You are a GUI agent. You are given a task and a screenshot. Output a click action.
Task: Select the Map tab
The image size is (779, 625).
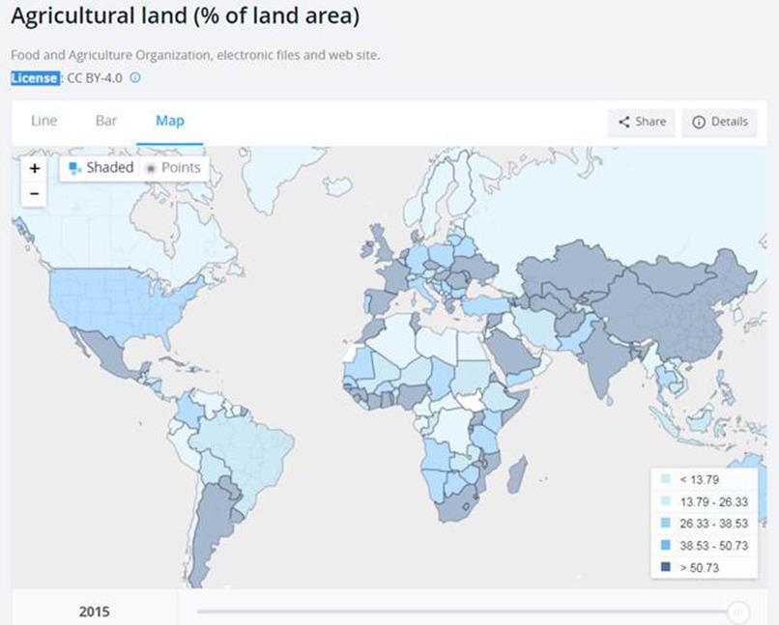pos(170,121)
